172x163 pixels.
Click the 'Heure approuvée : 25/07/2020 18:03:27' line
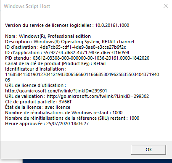[x=47, y=124]
